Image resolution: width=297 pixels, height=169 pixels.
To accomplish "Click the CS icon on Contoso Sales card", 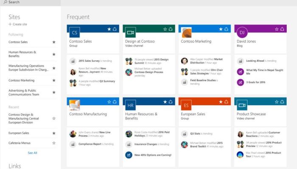I will (75, 33).
